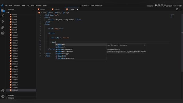Click the 20.html file icon
The height and width of the screenshot is (103, 183).
(x=11, y=61)
